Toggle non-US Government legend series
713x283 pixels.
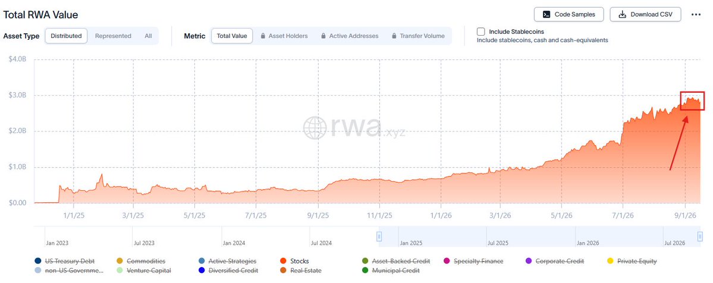[x=69, y=271]
